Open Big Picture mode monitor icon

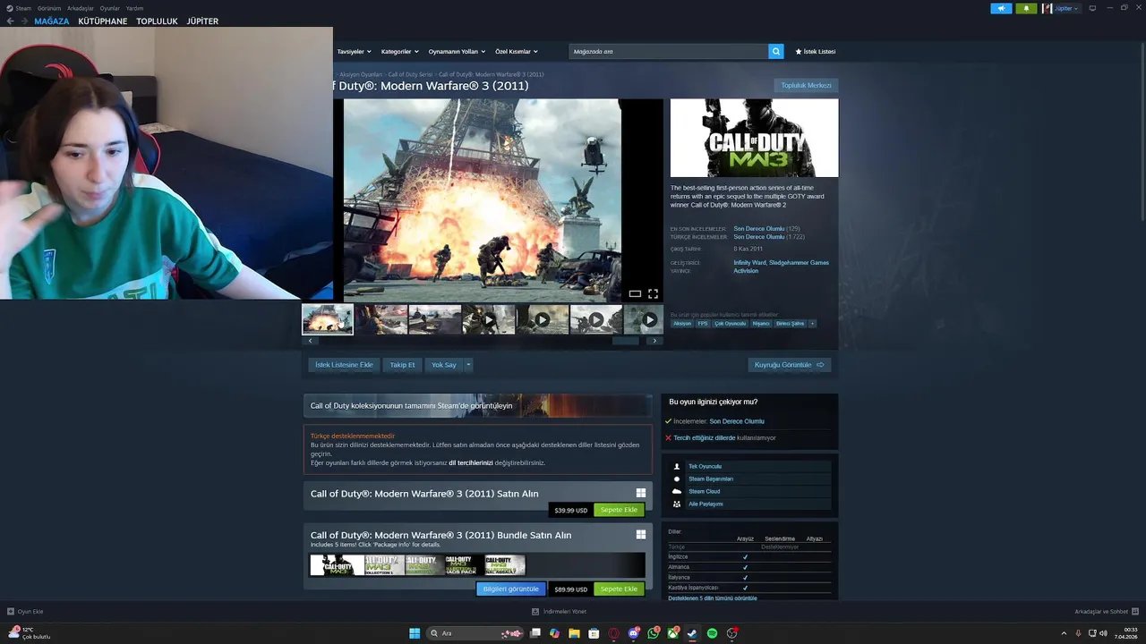(1092, 8)
